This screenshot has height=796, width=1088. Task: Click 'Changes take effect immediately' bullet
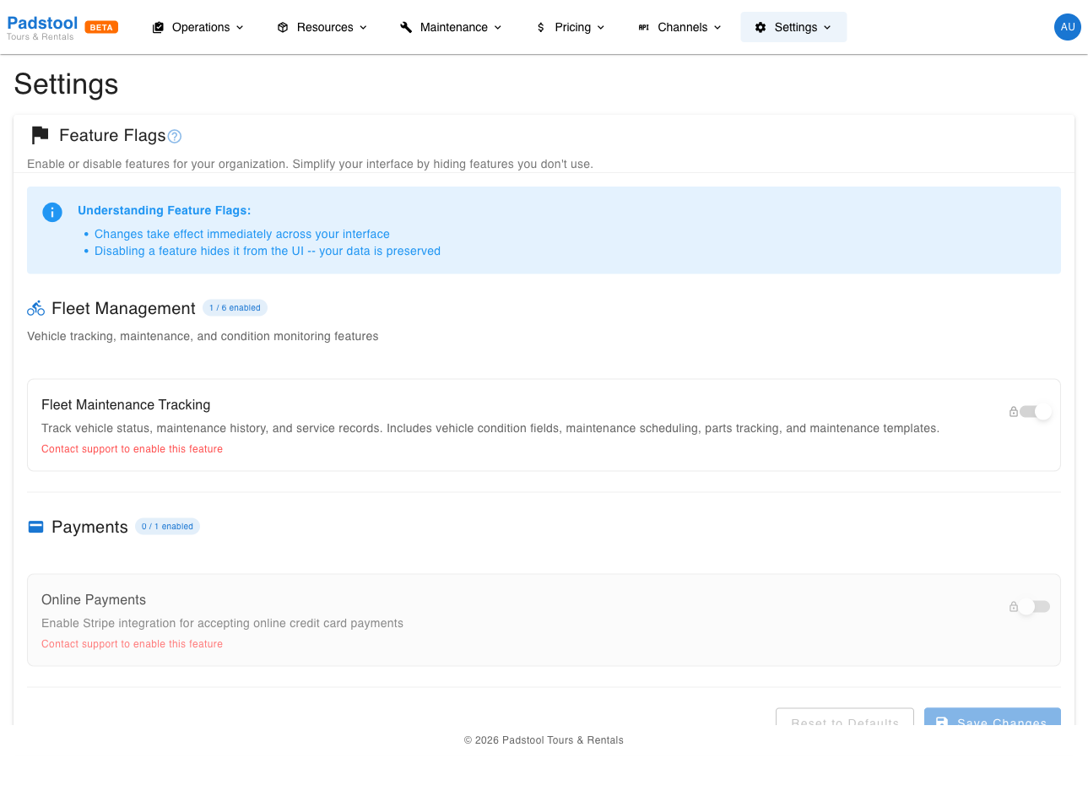click(242, 234)
